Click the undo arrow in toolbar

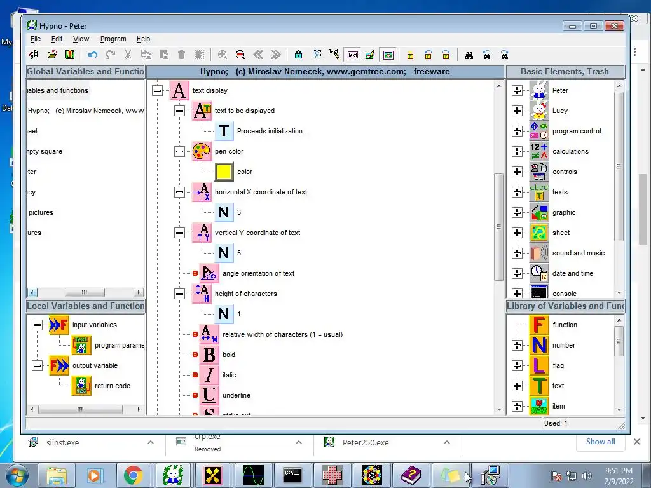(93, 55)
